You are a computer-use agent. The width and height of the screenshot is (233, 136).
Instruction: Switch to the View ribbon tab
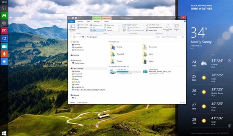pyautogui.click(x=88, y=22)
